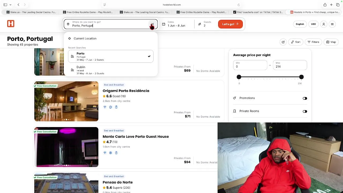The height and width of the screenshot is (193, 343).
Task: Click the hostelworld.com address bar
Action: (x=171, y=5)
